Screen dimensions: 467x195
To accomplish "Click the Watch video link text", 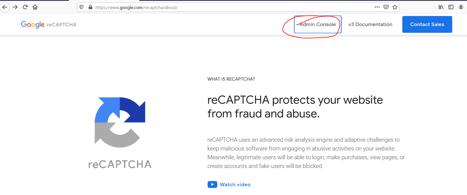I will pos(235,184).
